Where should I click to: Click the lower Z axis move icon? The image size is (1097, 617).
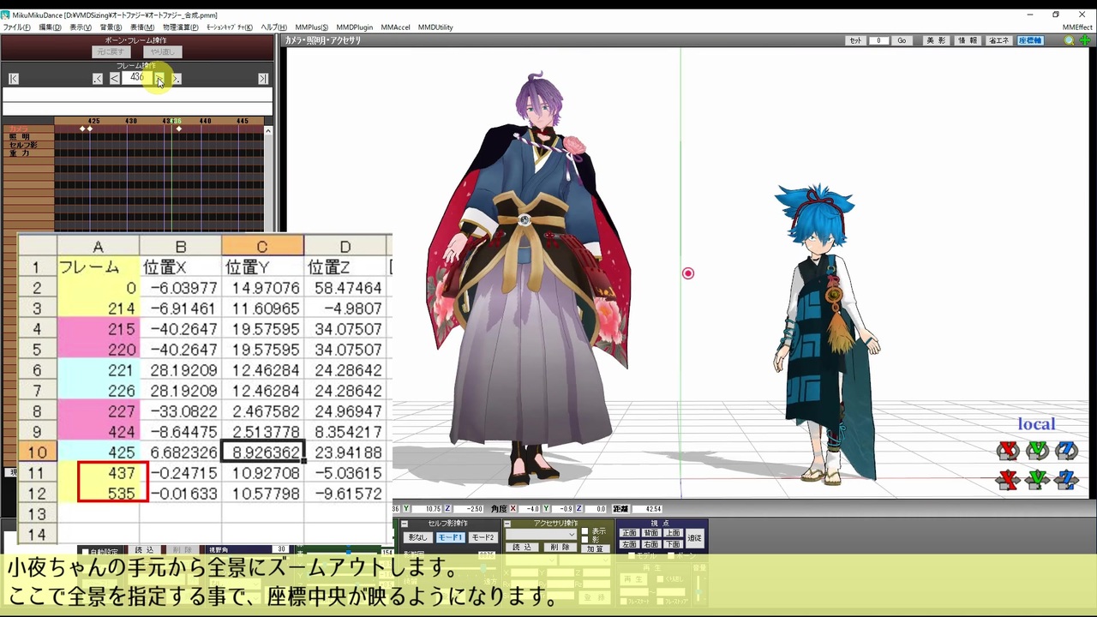(1067, 480)
